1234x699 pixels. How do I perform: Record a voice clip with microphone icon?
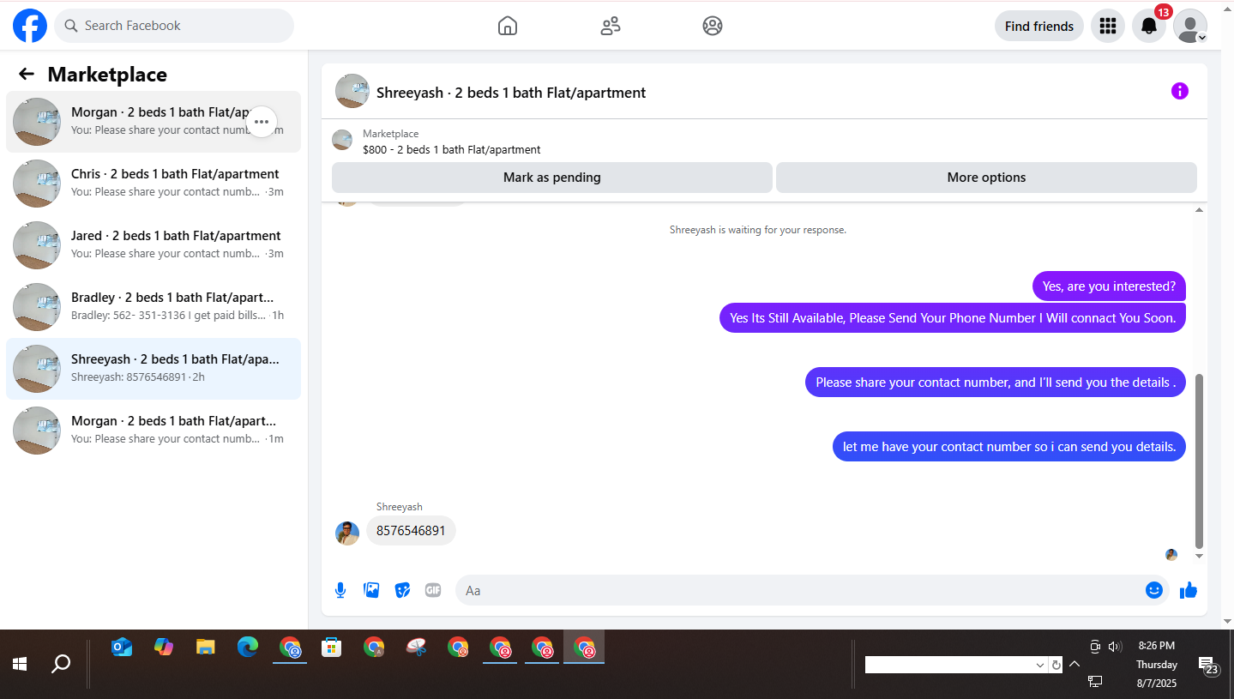click(340, 590)
